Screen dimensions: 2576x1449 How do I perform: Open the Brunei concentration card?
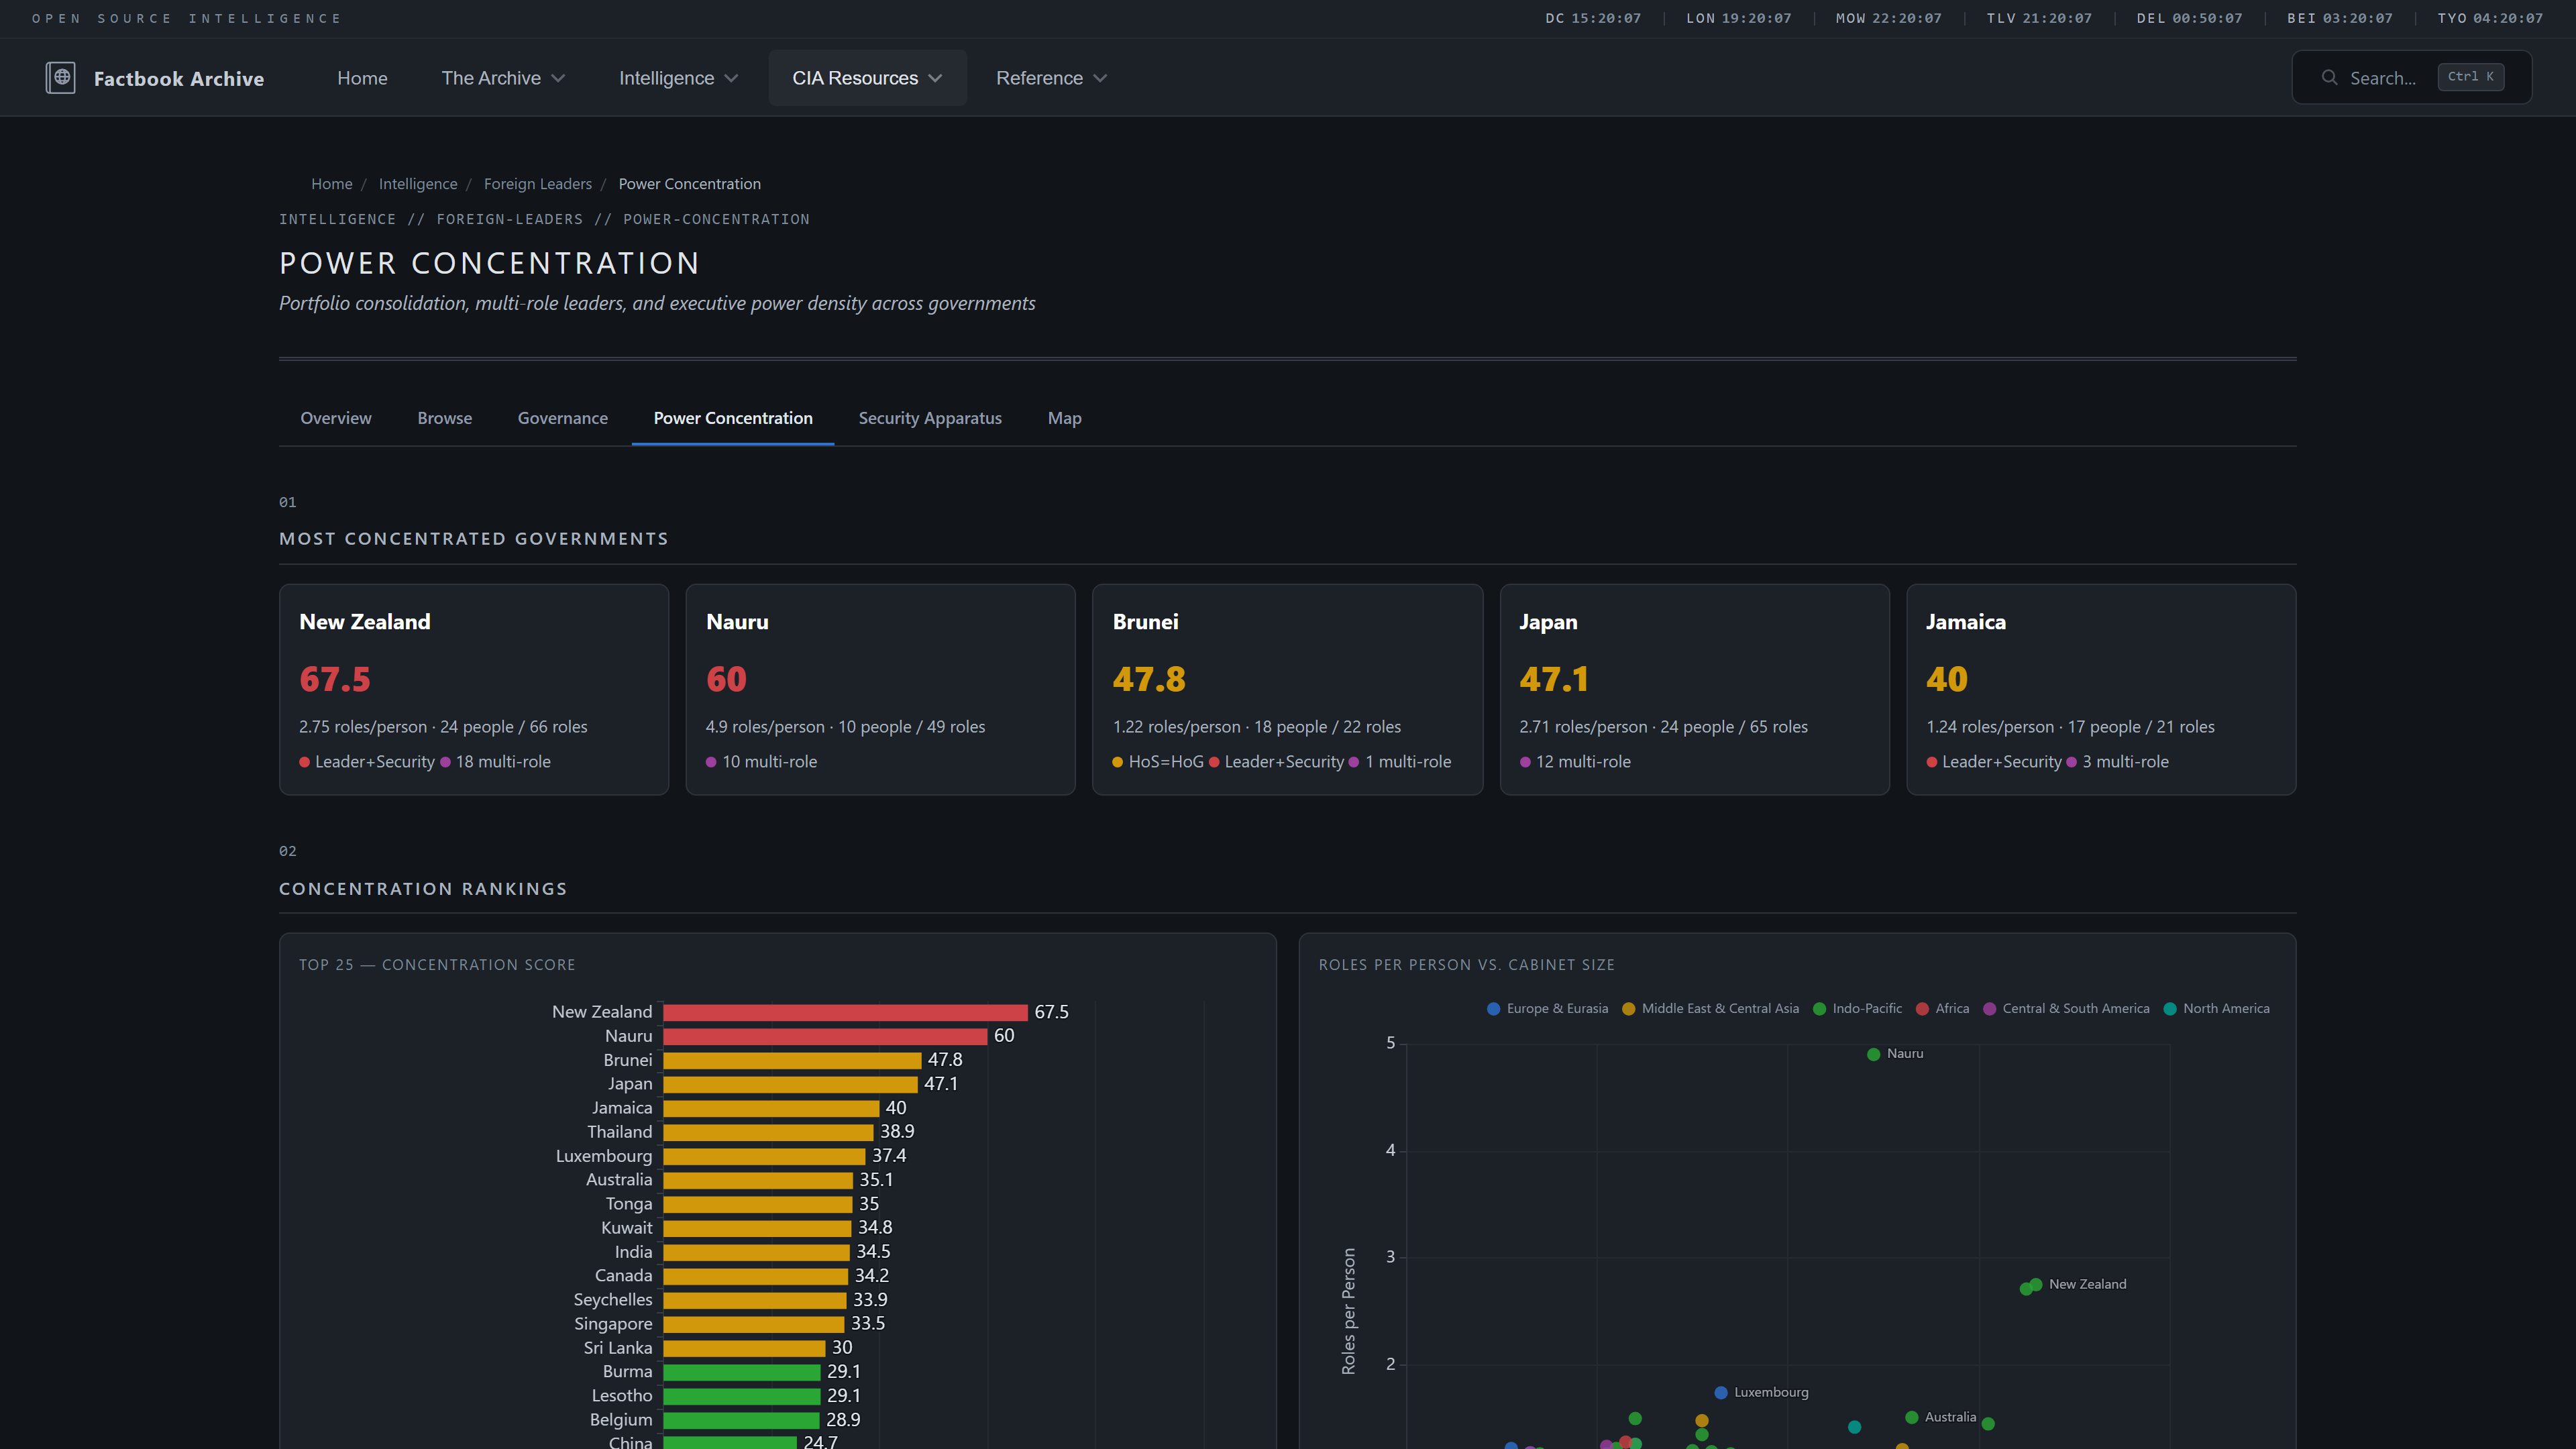click(x=1286, y=689)
